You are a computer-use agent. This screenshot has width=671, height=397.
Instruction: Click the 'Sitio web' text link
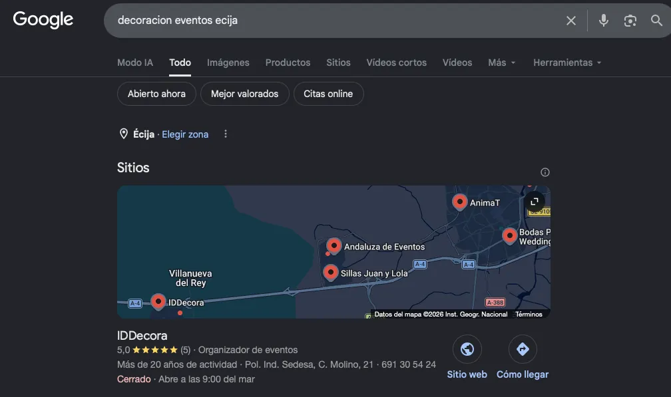point(467,374)
